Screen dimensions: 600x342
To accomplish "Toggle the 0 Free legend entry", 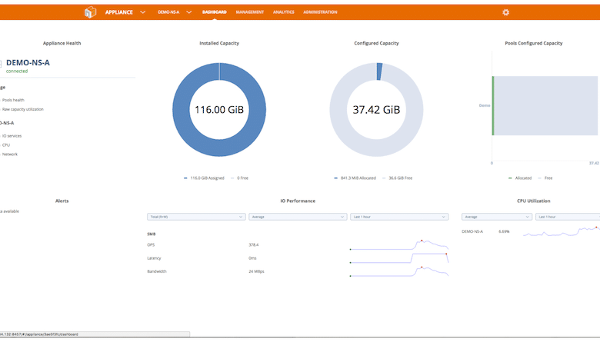I will 239,178.
